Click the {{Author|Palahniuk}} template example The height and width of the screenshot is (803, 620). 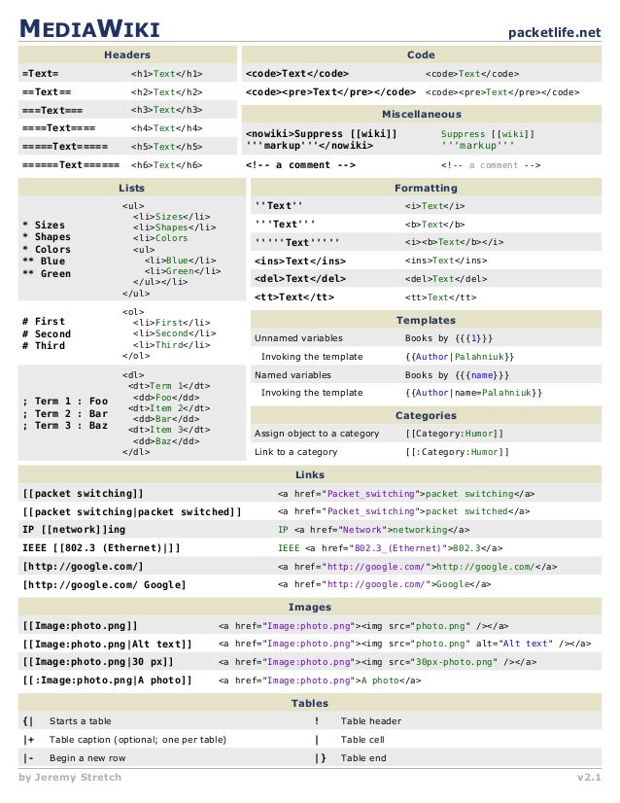pos(460,357)
